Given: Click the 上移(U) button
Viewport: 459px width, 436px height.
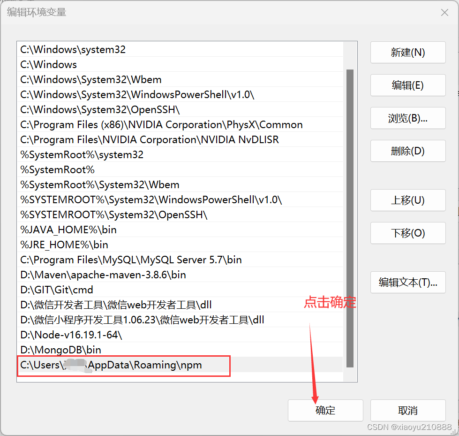Looking at the screenshot, I should pos(407,200).
